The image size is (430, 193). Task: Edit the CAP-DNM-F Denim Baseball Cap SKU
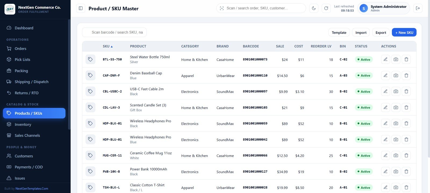(x=385, y=75)
